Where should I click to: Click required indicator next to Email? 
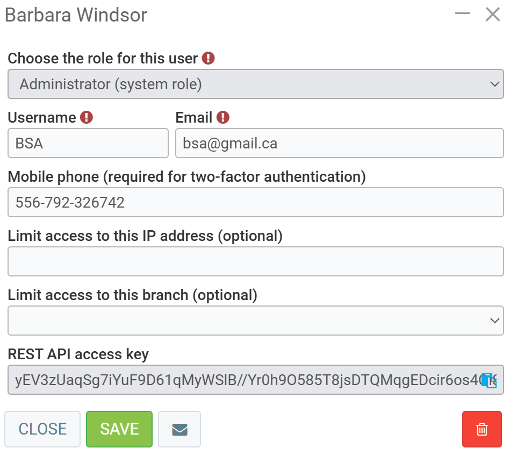click(223, 117)
